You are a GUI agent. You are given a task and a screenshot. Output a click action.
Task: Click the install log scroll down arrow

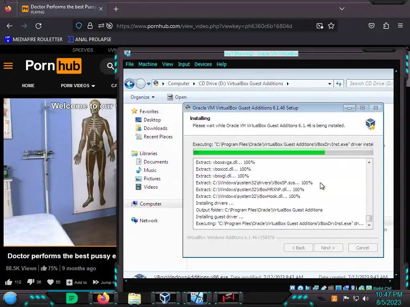pyautogui.click(x=369, y=225)
